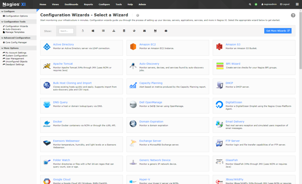This screenshot has height=184, width=302.
Task: Open the help question mark icon
Action: coord(293,15)
